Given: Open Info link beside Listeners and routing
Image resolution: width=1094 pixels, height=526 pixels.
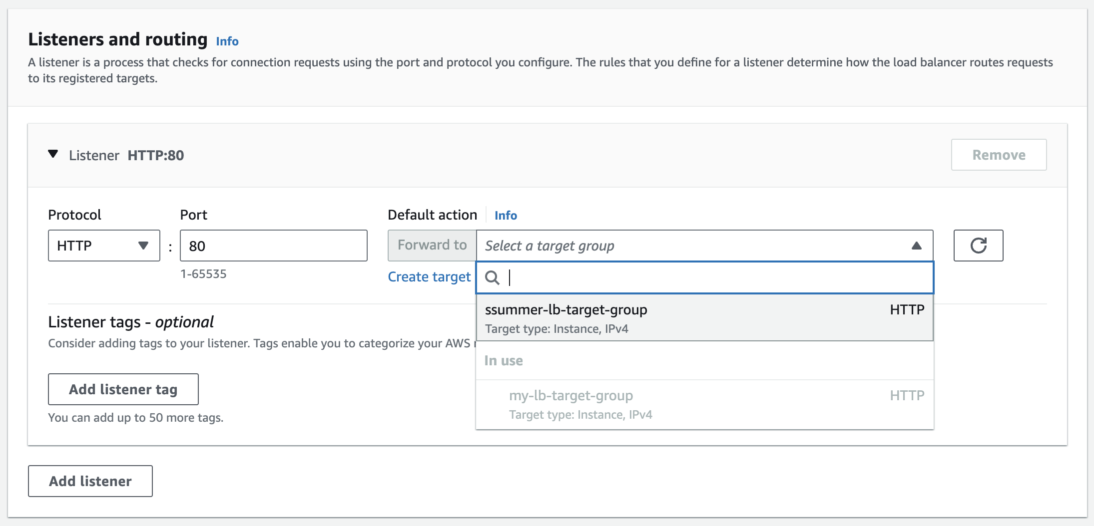Looking at the screenshot, I should 227,41.
